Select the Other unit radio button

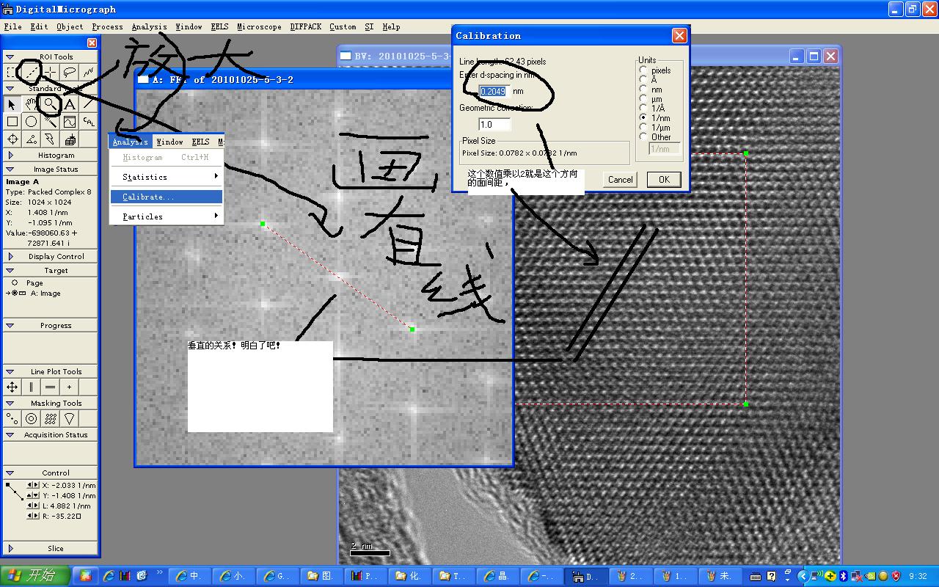click(643, 136)
